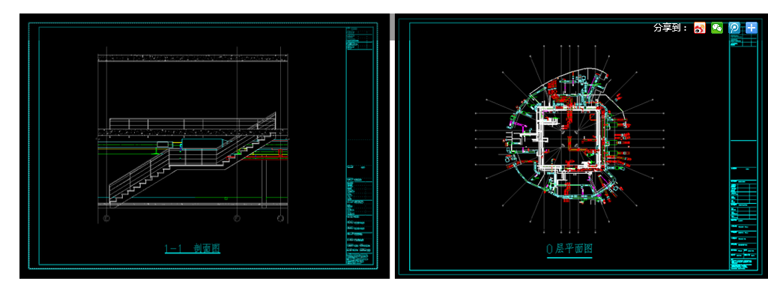
Task: Click the gray scrollbar strip between drawings
Action: click(x=392, y=27)
